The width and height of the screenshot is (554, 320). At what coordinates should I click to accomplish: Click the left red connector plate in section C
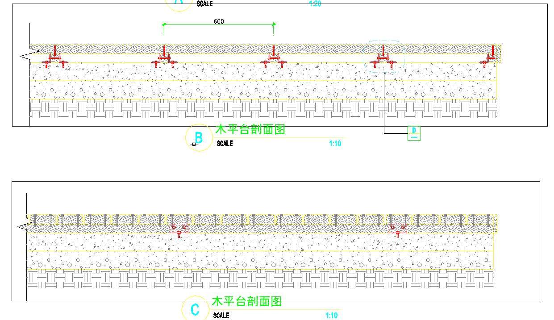point(179,229)
